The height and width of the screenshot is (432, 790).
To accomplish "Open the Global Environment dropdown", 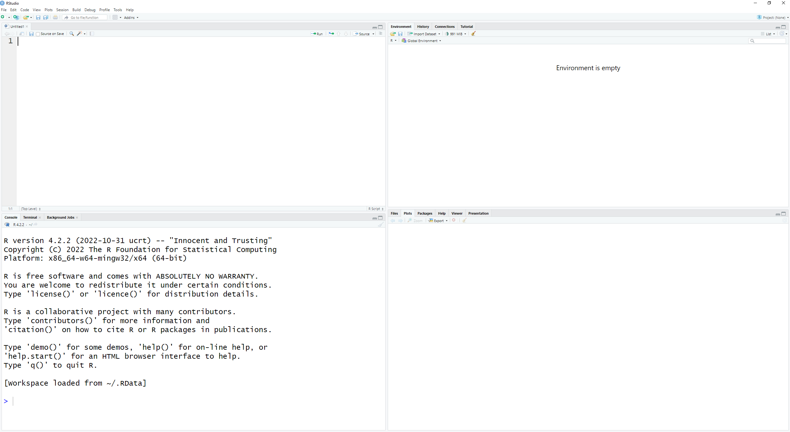I will pos(422,41).
